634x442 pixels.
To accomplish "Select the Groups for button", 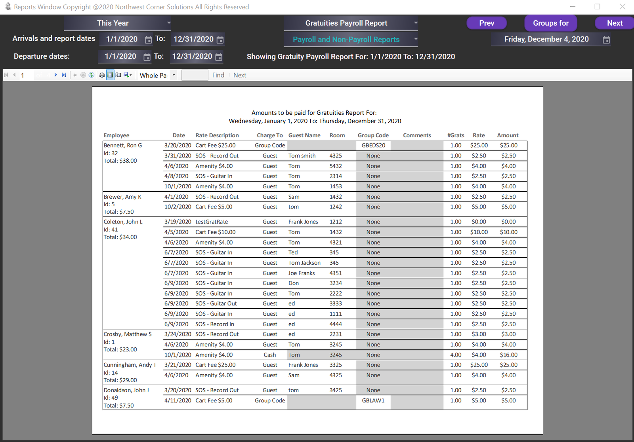I will 550,23.
